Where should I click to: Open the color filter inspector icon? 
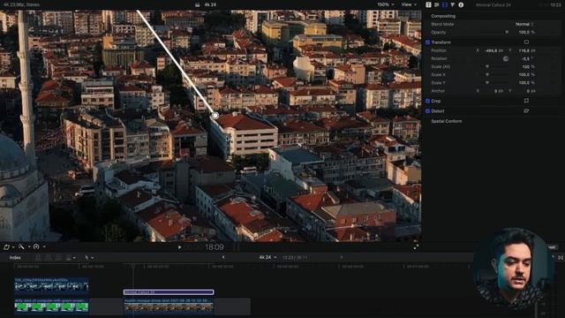click(x=453, y=4)
